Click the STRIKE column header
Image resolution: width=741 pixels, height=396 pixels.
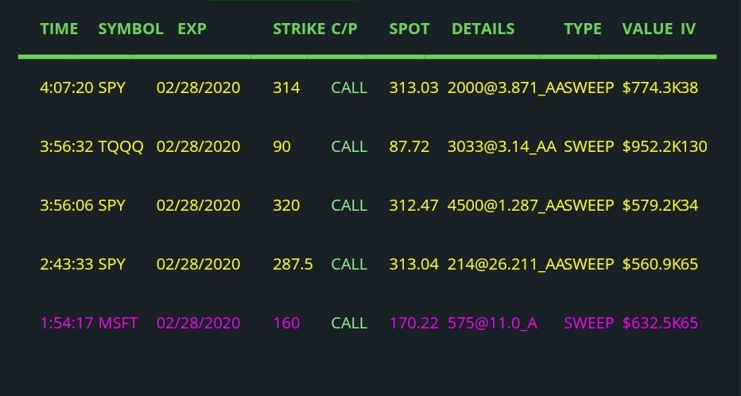click(x=299, y=29)
